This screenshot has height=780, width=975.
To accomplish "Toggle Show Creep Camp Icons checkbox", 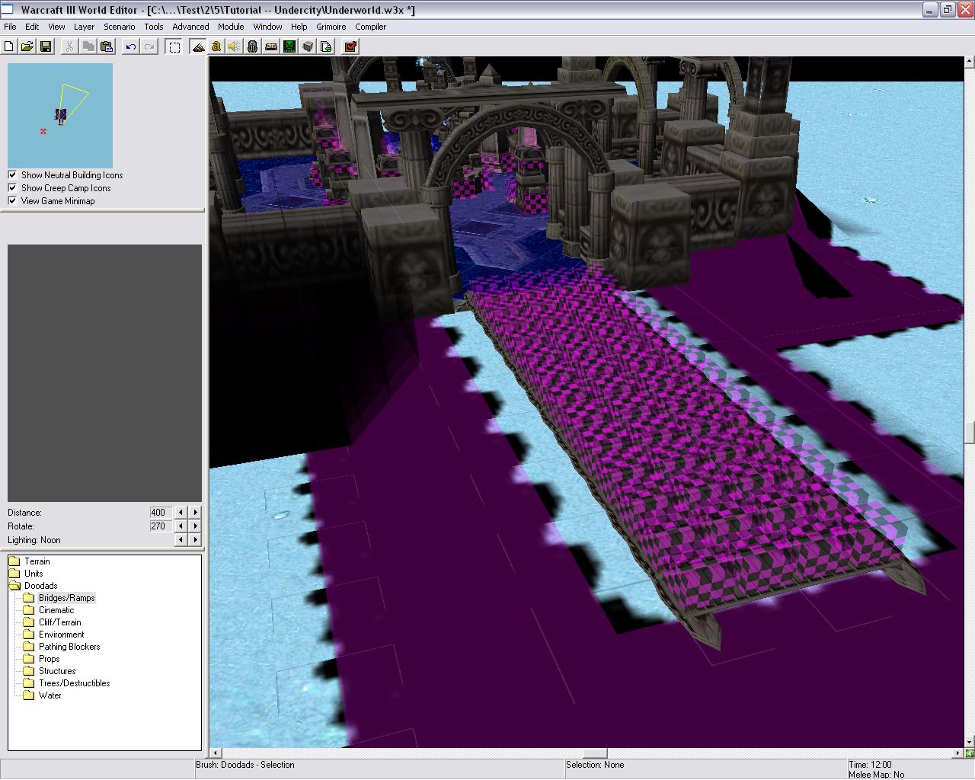I will point(12,188).
